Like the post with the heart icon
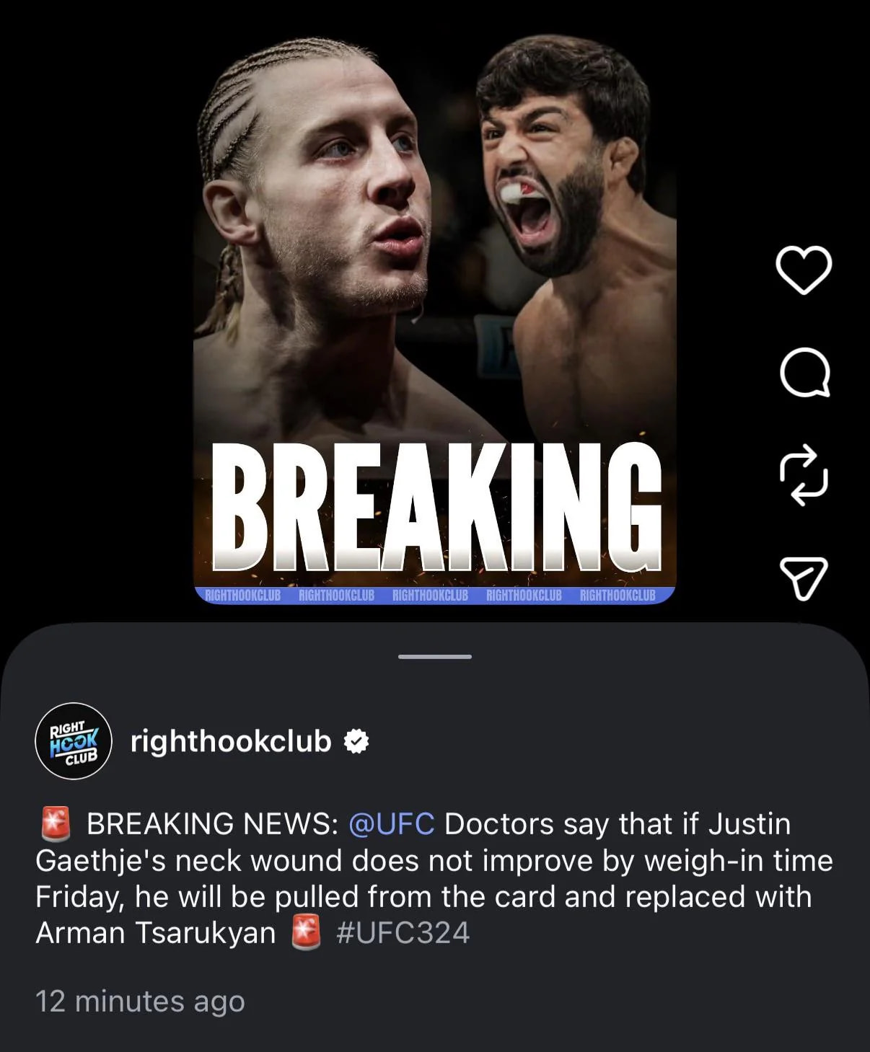 (x=804, y=270)
